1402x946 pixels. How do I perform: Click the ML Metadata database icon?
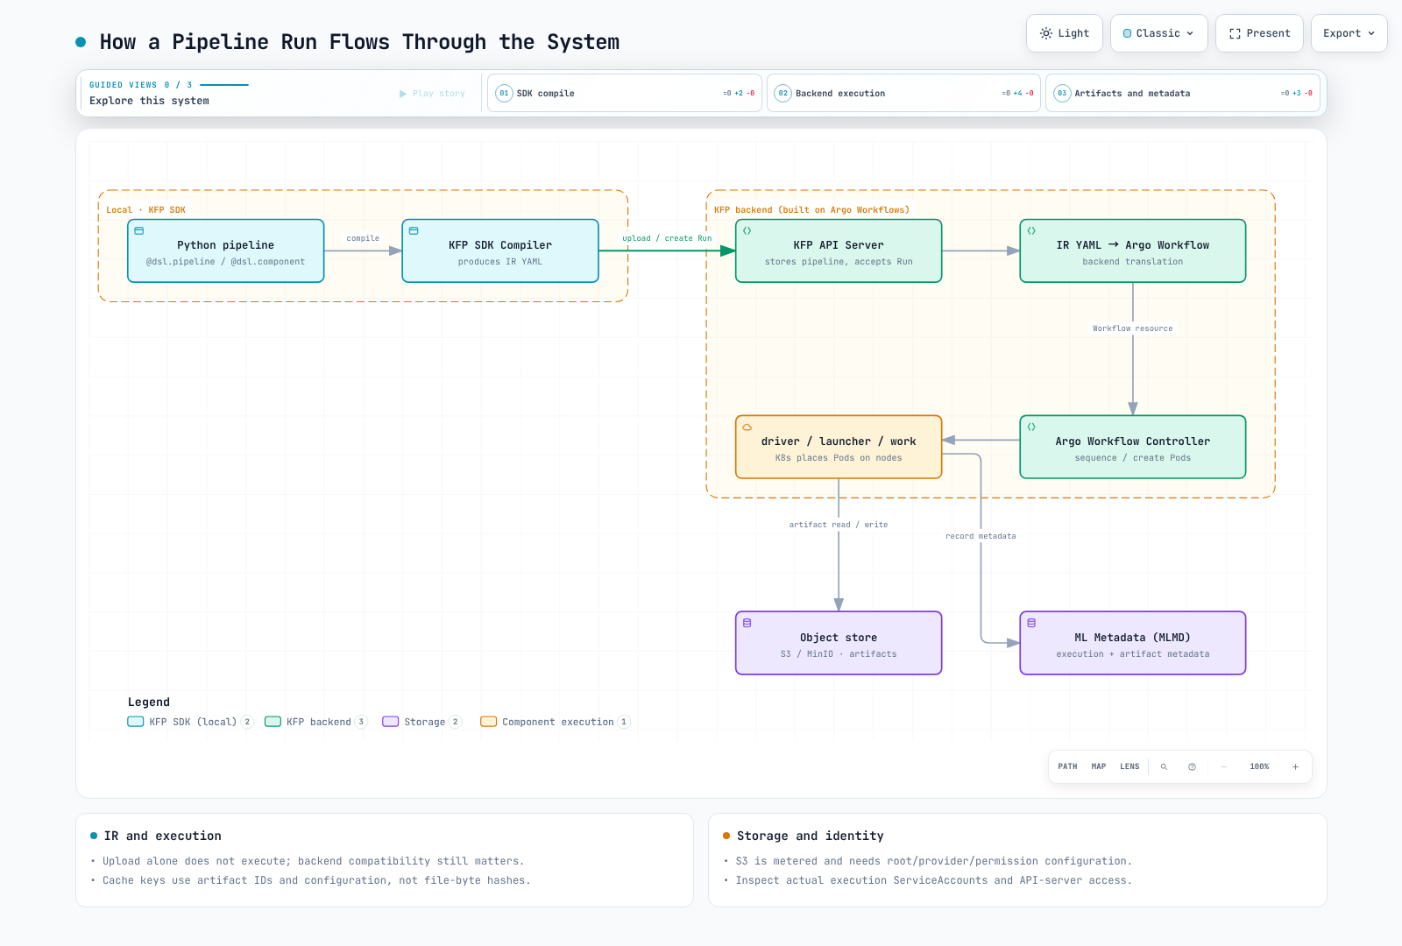click(1031, 623)
